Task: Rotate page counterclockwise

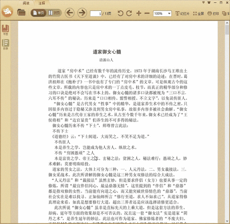Action: 120,13
